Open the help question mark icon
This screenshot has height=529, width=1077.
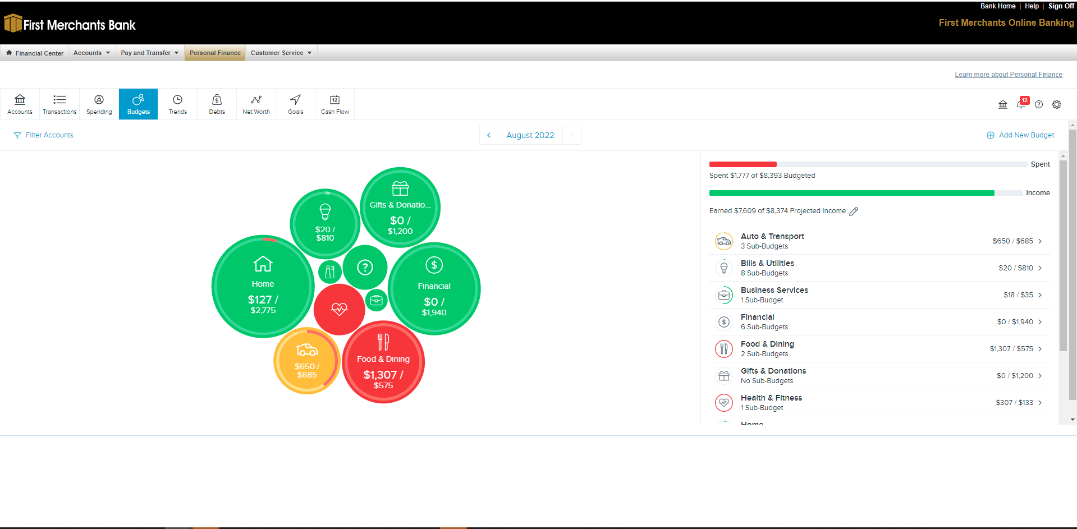click(1039, 104)
